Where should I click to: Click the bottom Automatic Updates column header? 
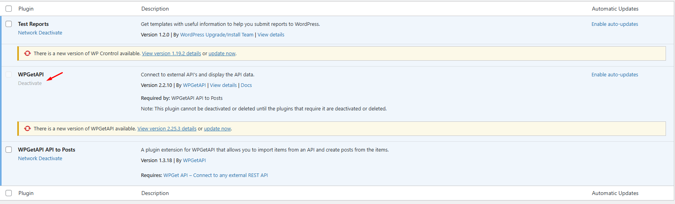[615, 193]
